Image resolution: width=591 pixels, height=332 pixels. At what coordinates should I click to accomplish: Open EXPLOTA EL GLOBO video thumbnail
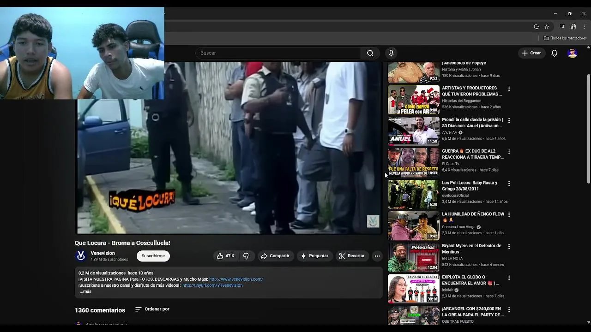coord(414,289)
